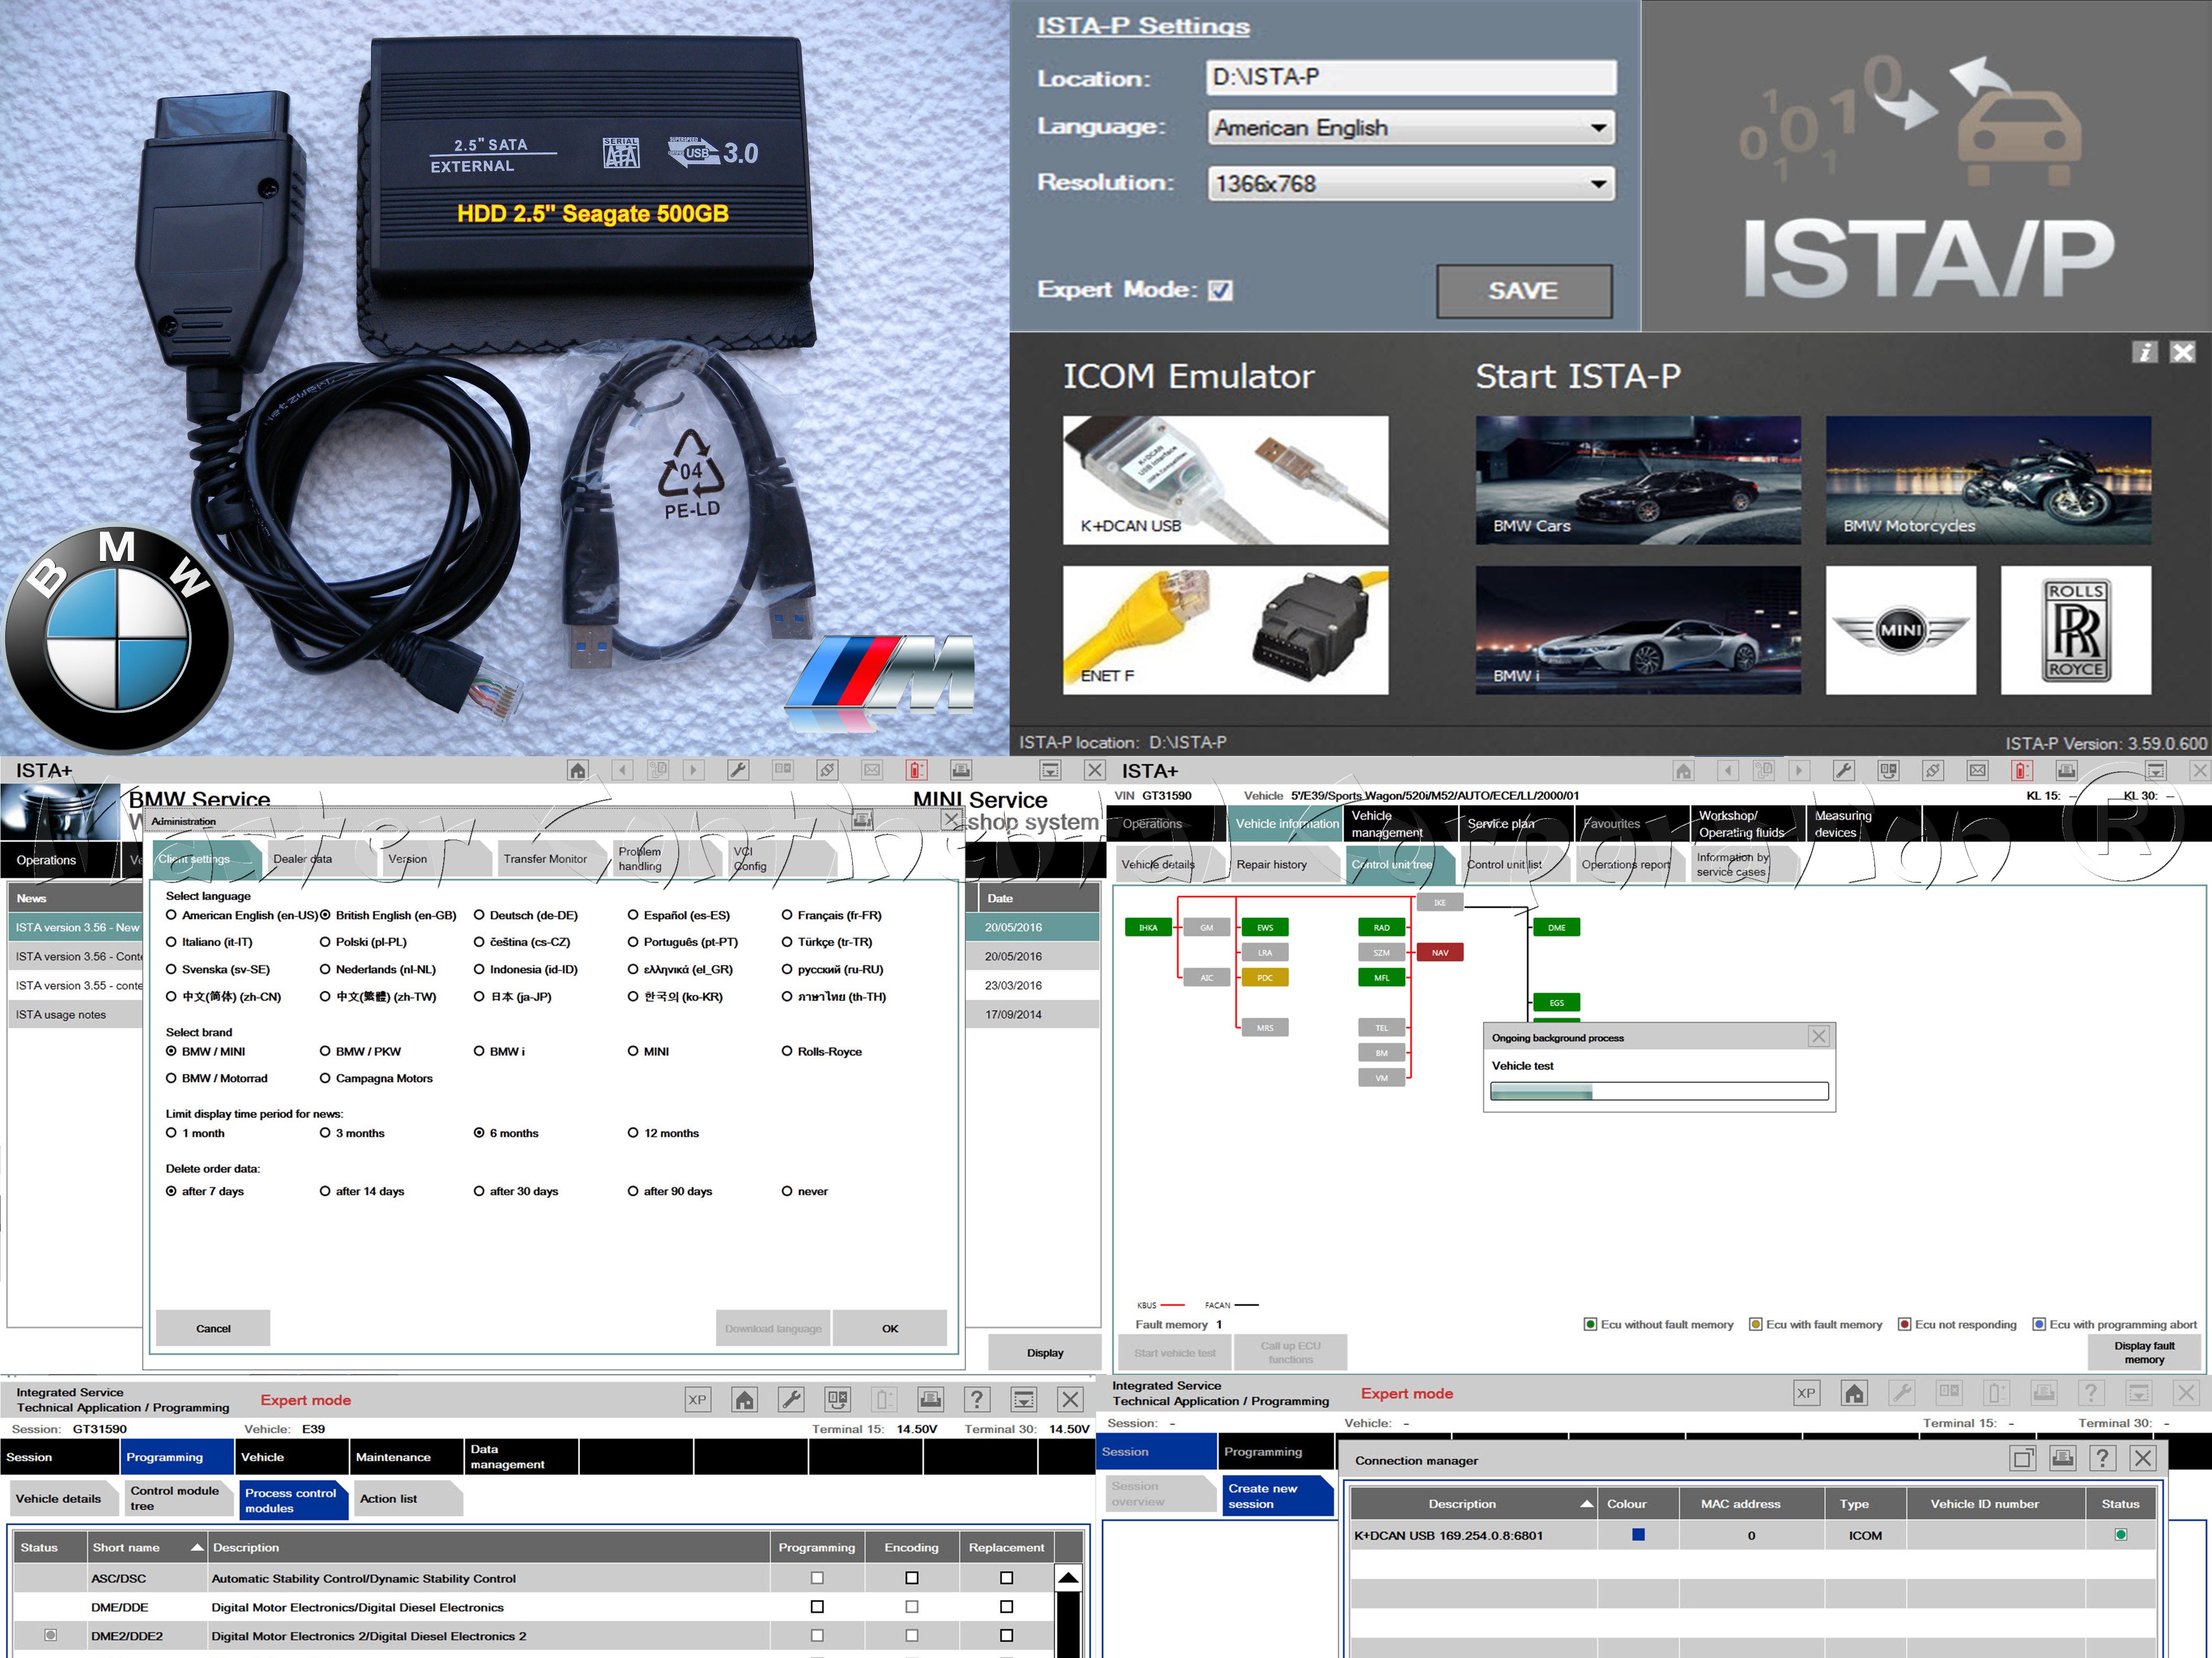
Task: Open the toolbar dropdown above the Administration dialog
Action: [1050, 769]
